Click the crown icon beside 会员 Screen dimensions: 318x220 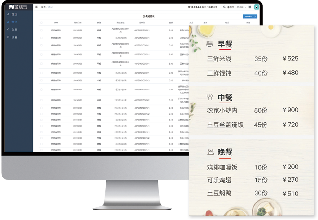point(8,29)
